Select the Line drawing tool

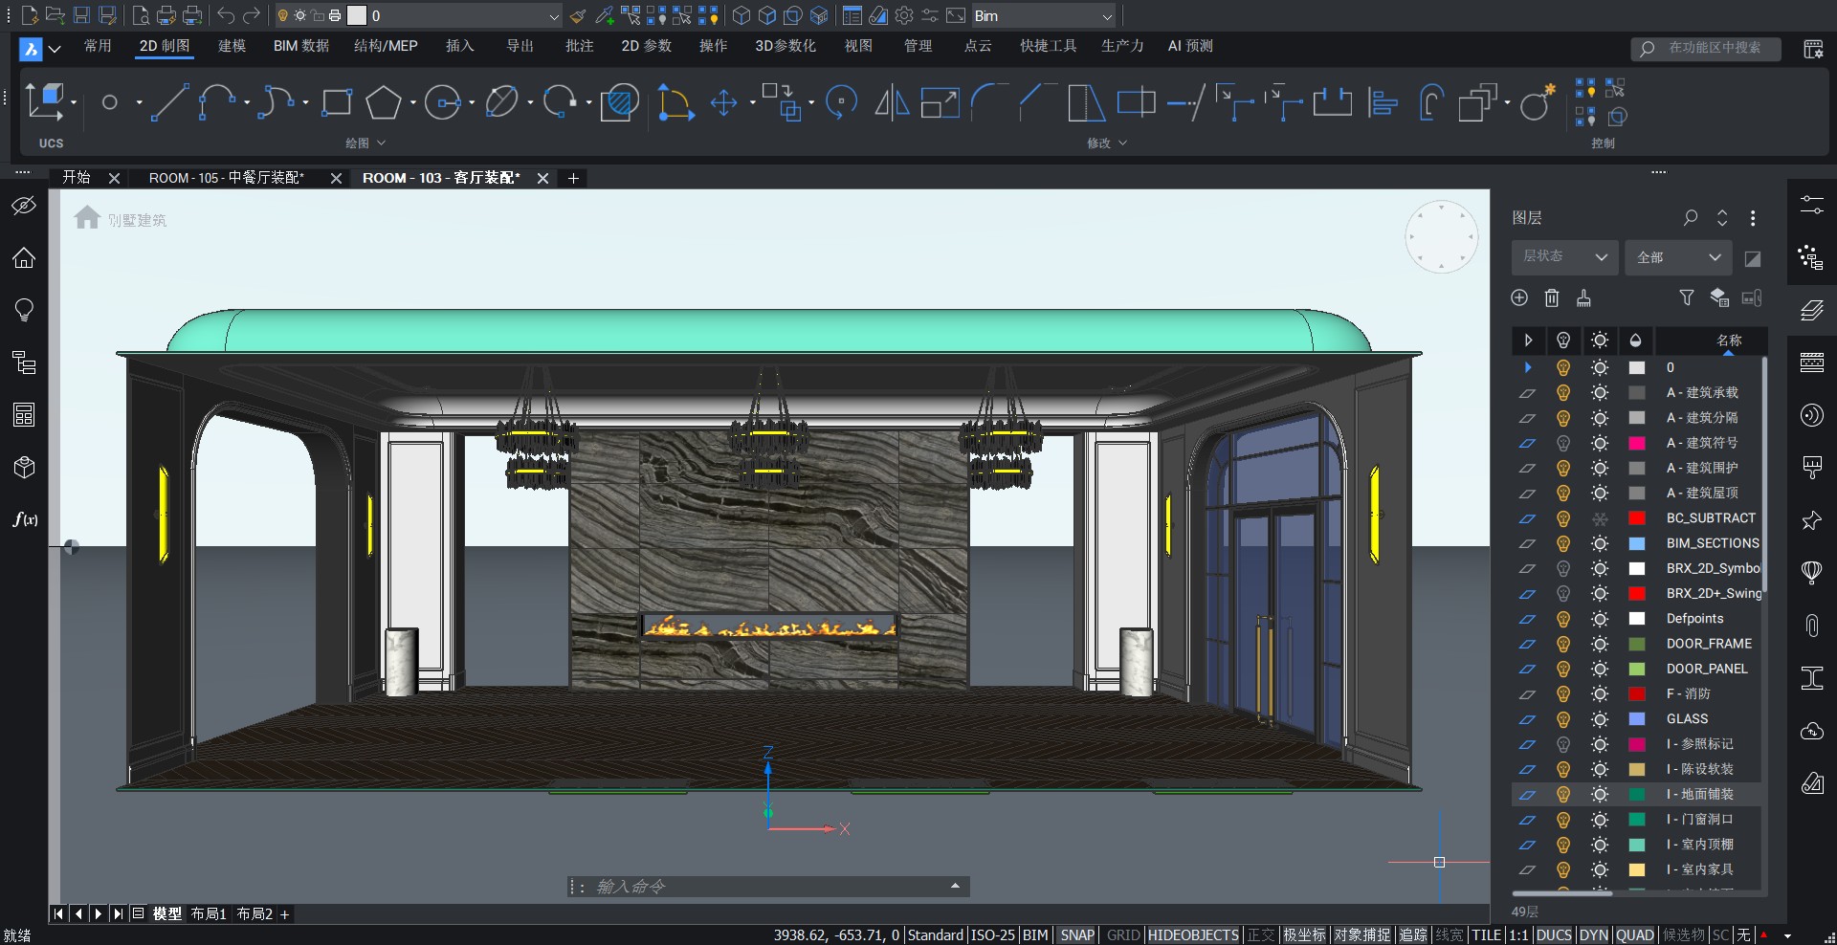point(169,101)
